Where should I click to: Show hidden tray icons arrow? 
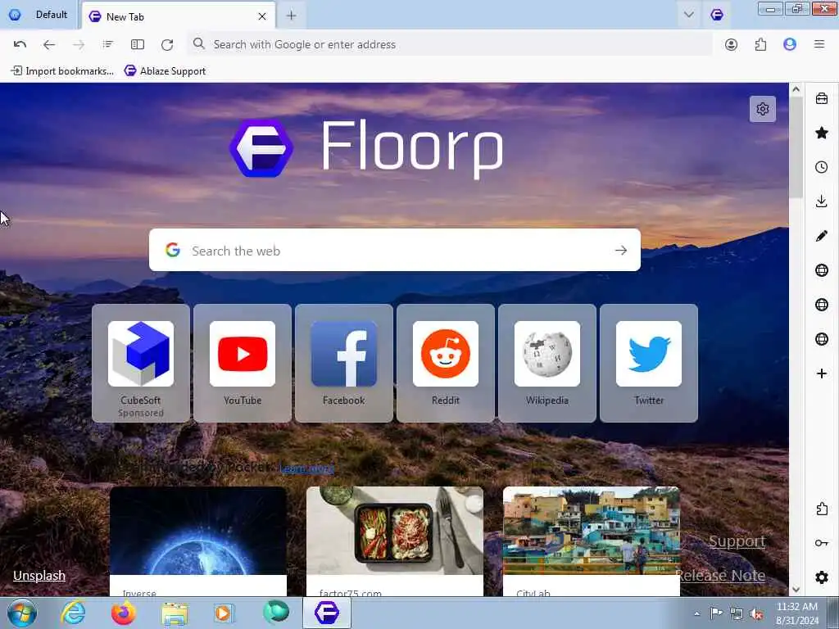pyautogui.click(x=696, y=613)
